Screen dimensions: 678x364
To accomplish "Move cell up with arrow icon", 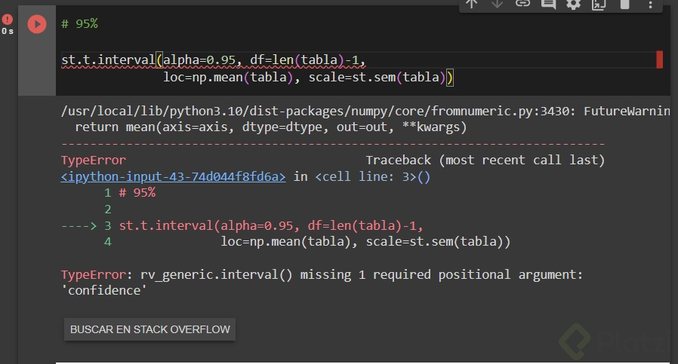I will [472, 4].
